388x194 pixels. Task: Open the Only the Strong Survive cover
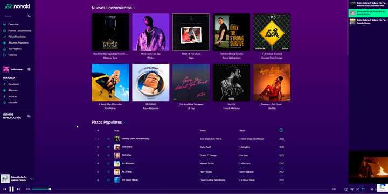coord(231,32)
